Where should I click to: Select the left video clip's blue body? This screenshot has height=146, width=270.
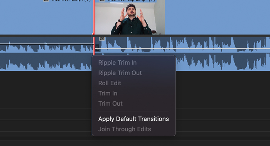[x=46, y=18]
